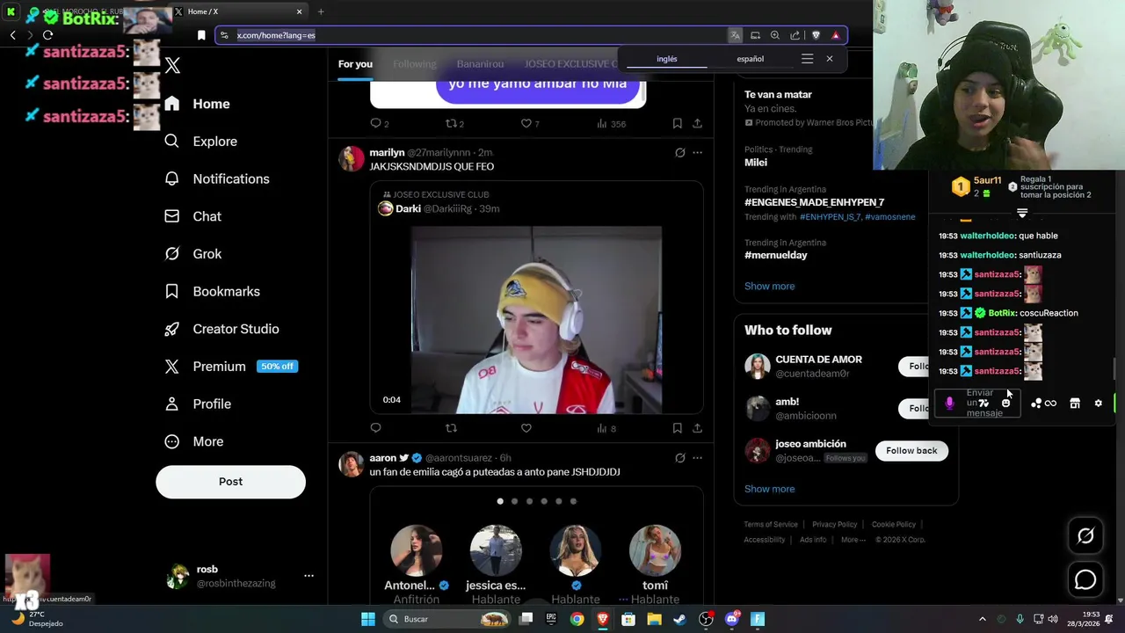Open more options on aaron's post
This screenshot has width=1125, height=633.
(697, 458)
